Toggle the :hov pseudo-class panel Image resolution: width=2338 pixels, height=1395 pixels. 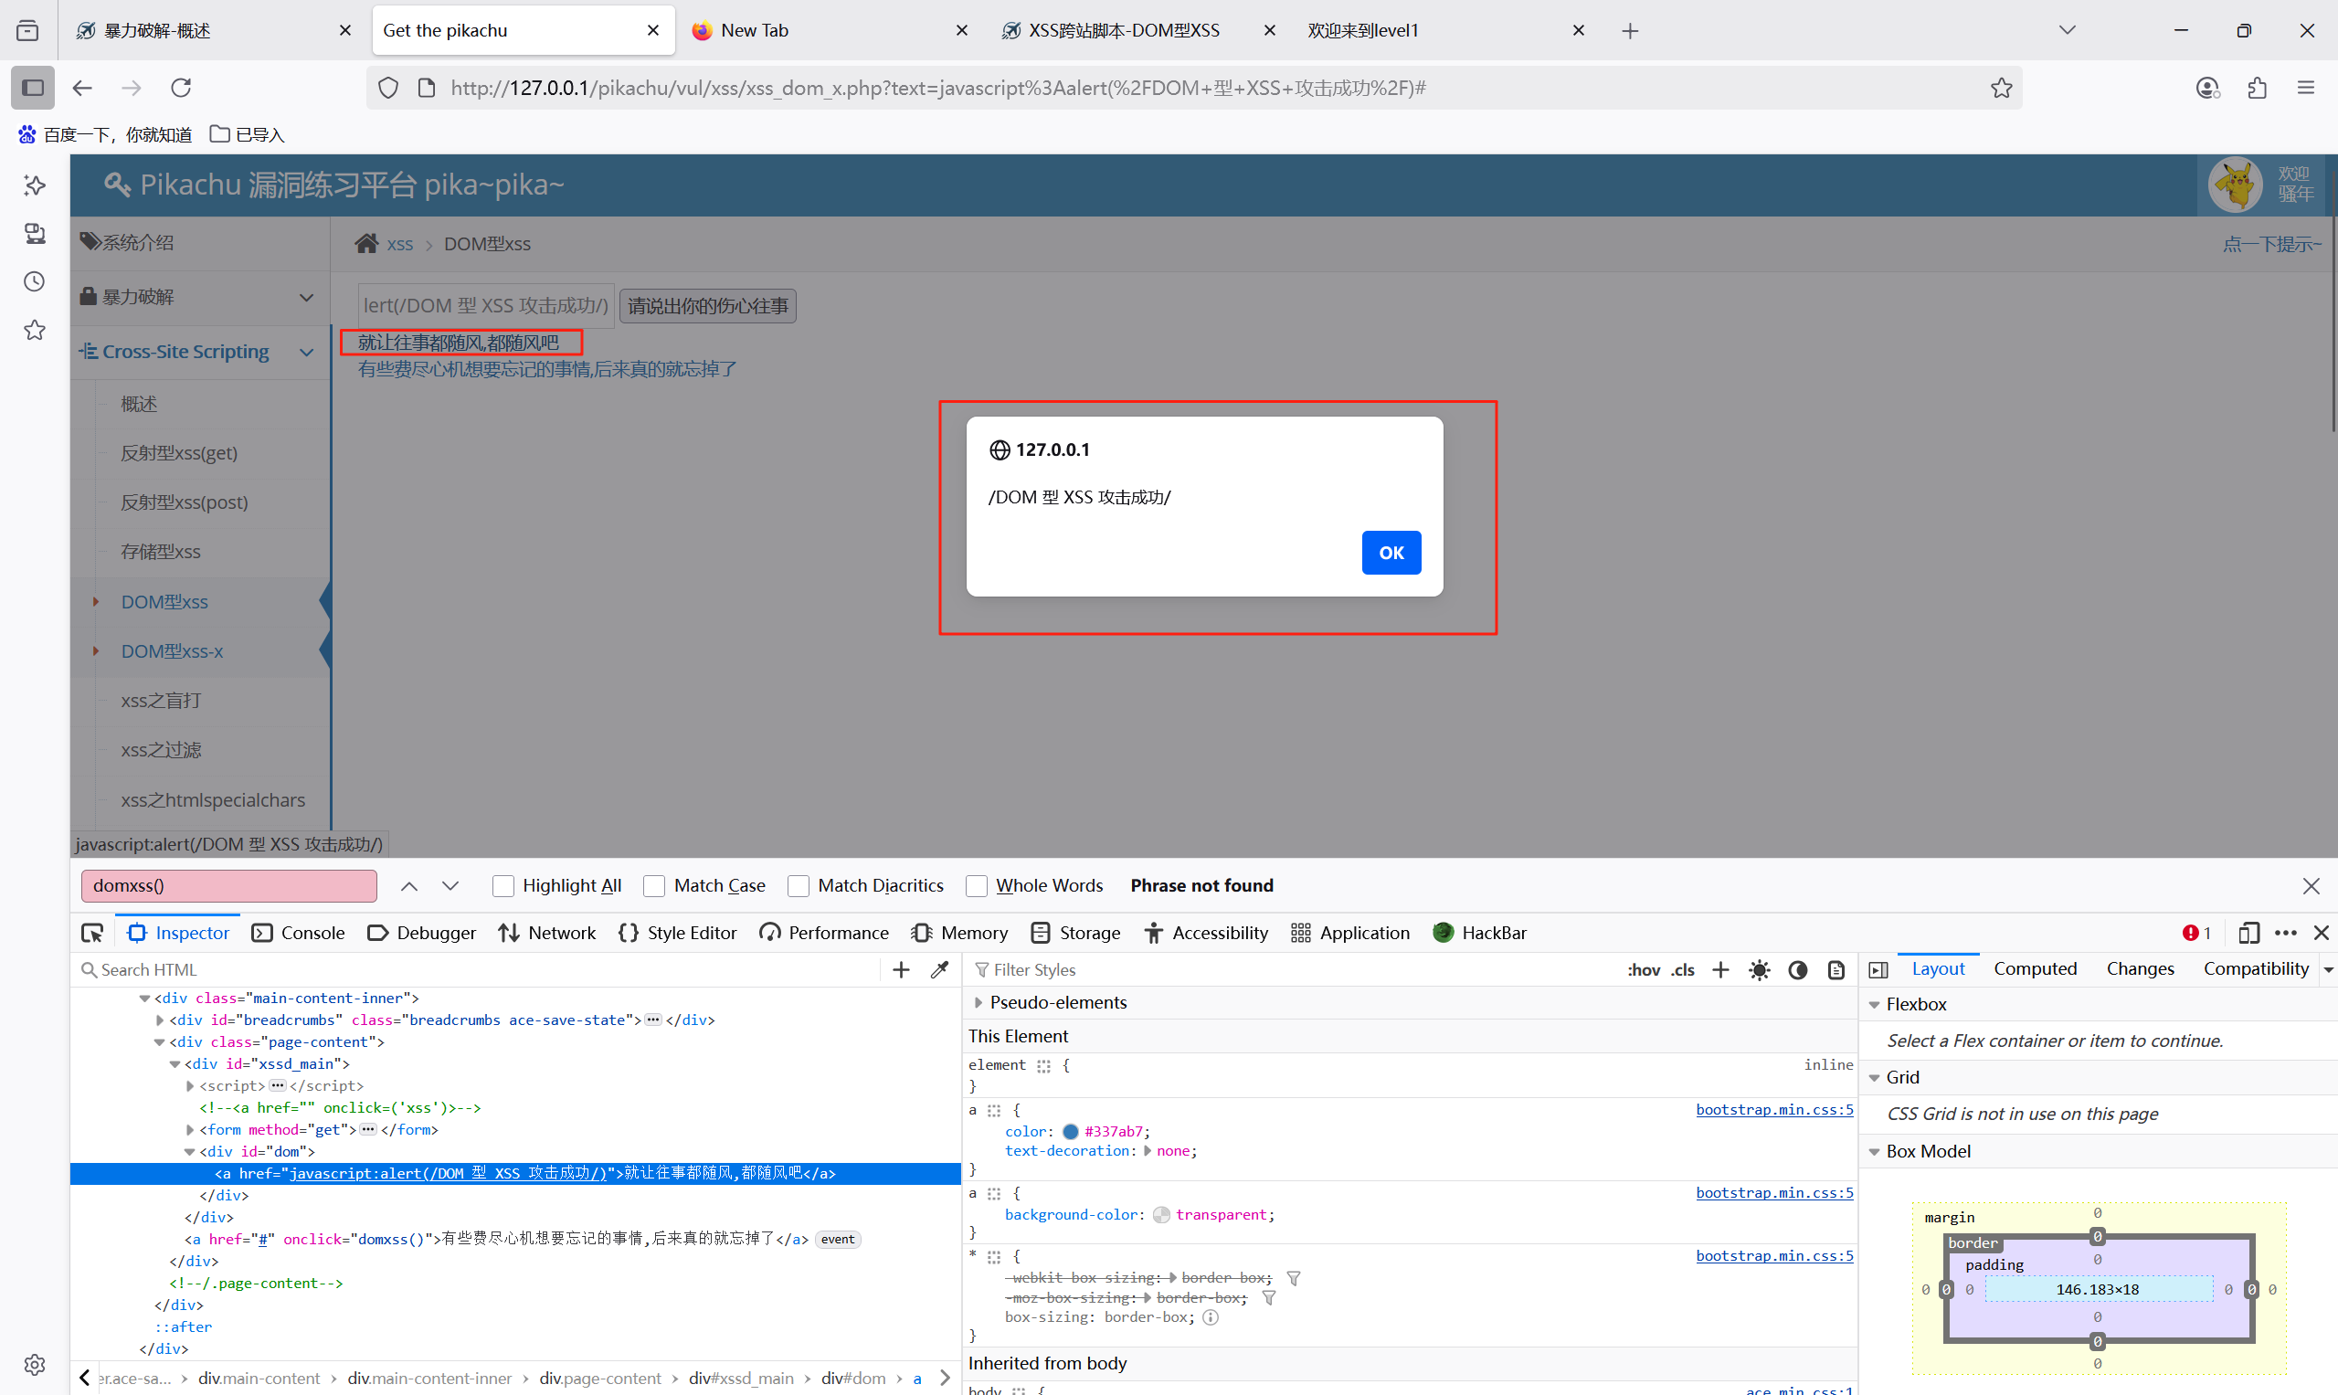tap(1644, 969)
